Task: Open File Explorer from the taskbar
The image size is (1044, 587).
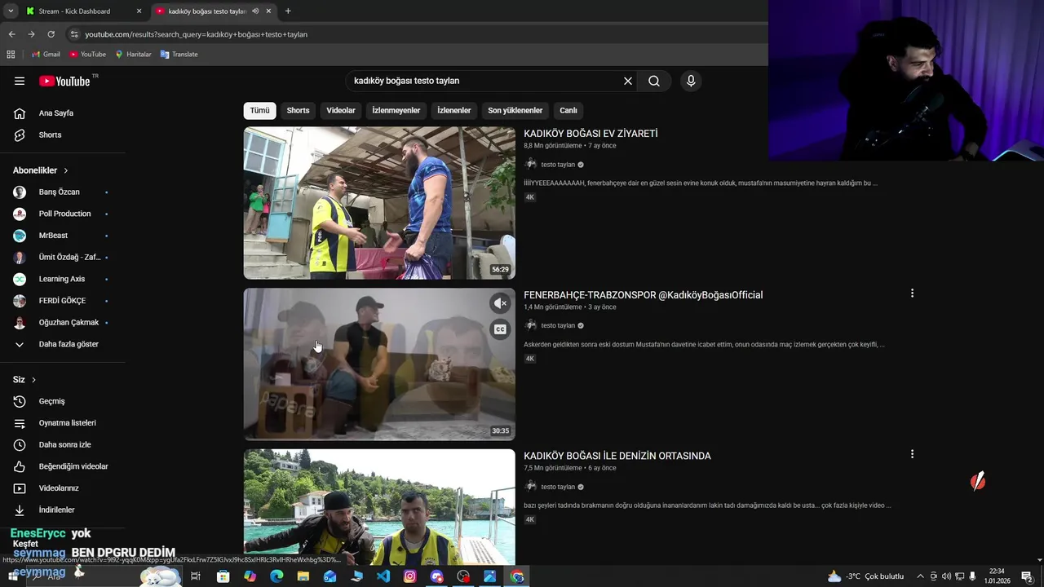Action: [x=303, y=576]
